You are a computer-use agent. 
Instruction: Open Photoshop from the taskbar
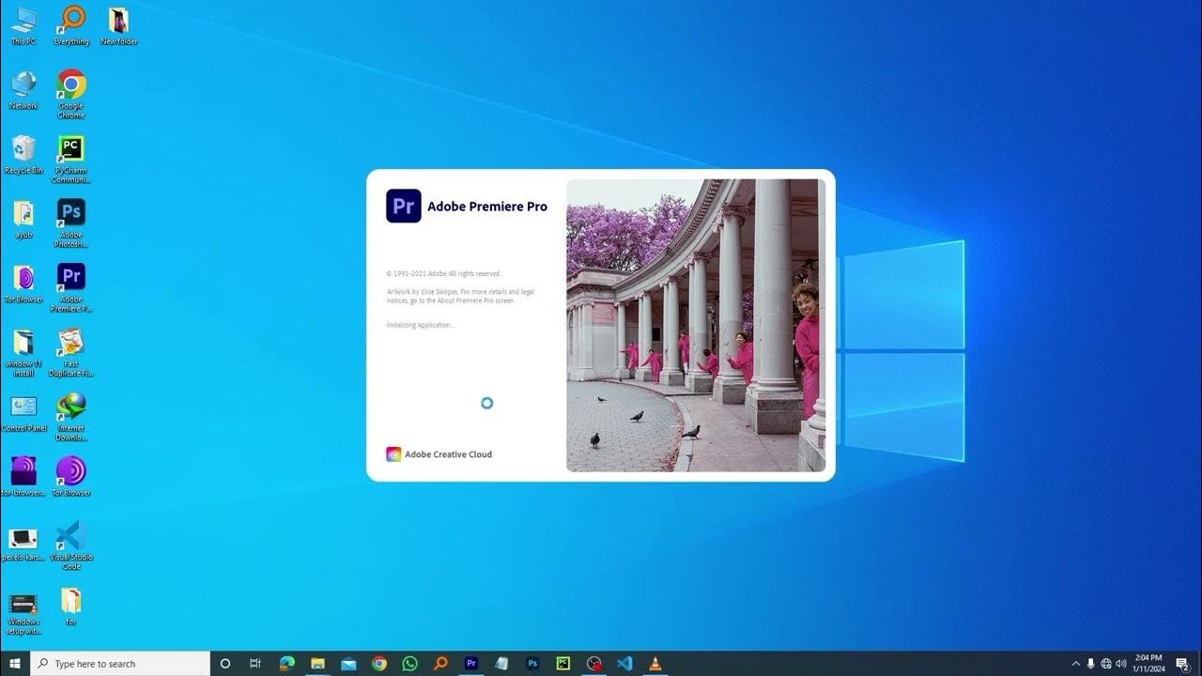532,664
